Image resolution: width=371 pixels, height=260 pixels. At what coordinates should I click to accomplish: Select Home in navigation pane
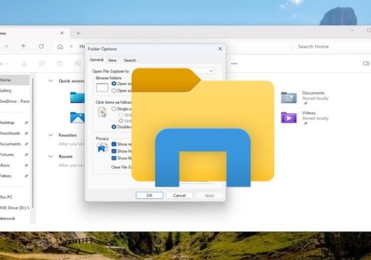(14, 80)
